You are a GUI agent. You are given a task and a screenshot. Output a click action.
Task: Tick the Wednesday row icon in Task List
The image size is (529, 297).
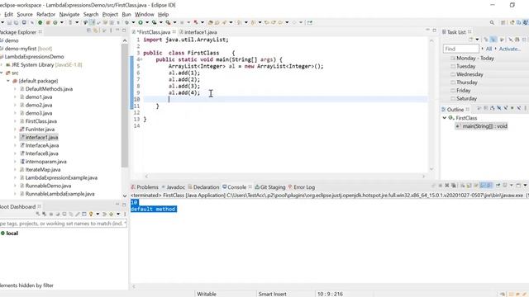pyautogui.click(x=453, y=74)
